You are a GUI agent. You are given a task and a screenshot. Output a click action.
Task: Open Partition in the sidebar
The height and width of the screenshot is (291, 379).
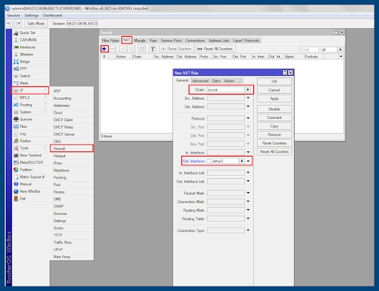pyautogui.click(x=26, y=170)
